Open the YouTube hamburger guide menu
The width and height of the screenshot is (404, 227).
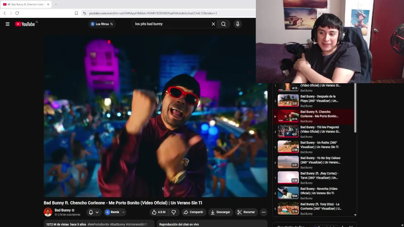8,24
